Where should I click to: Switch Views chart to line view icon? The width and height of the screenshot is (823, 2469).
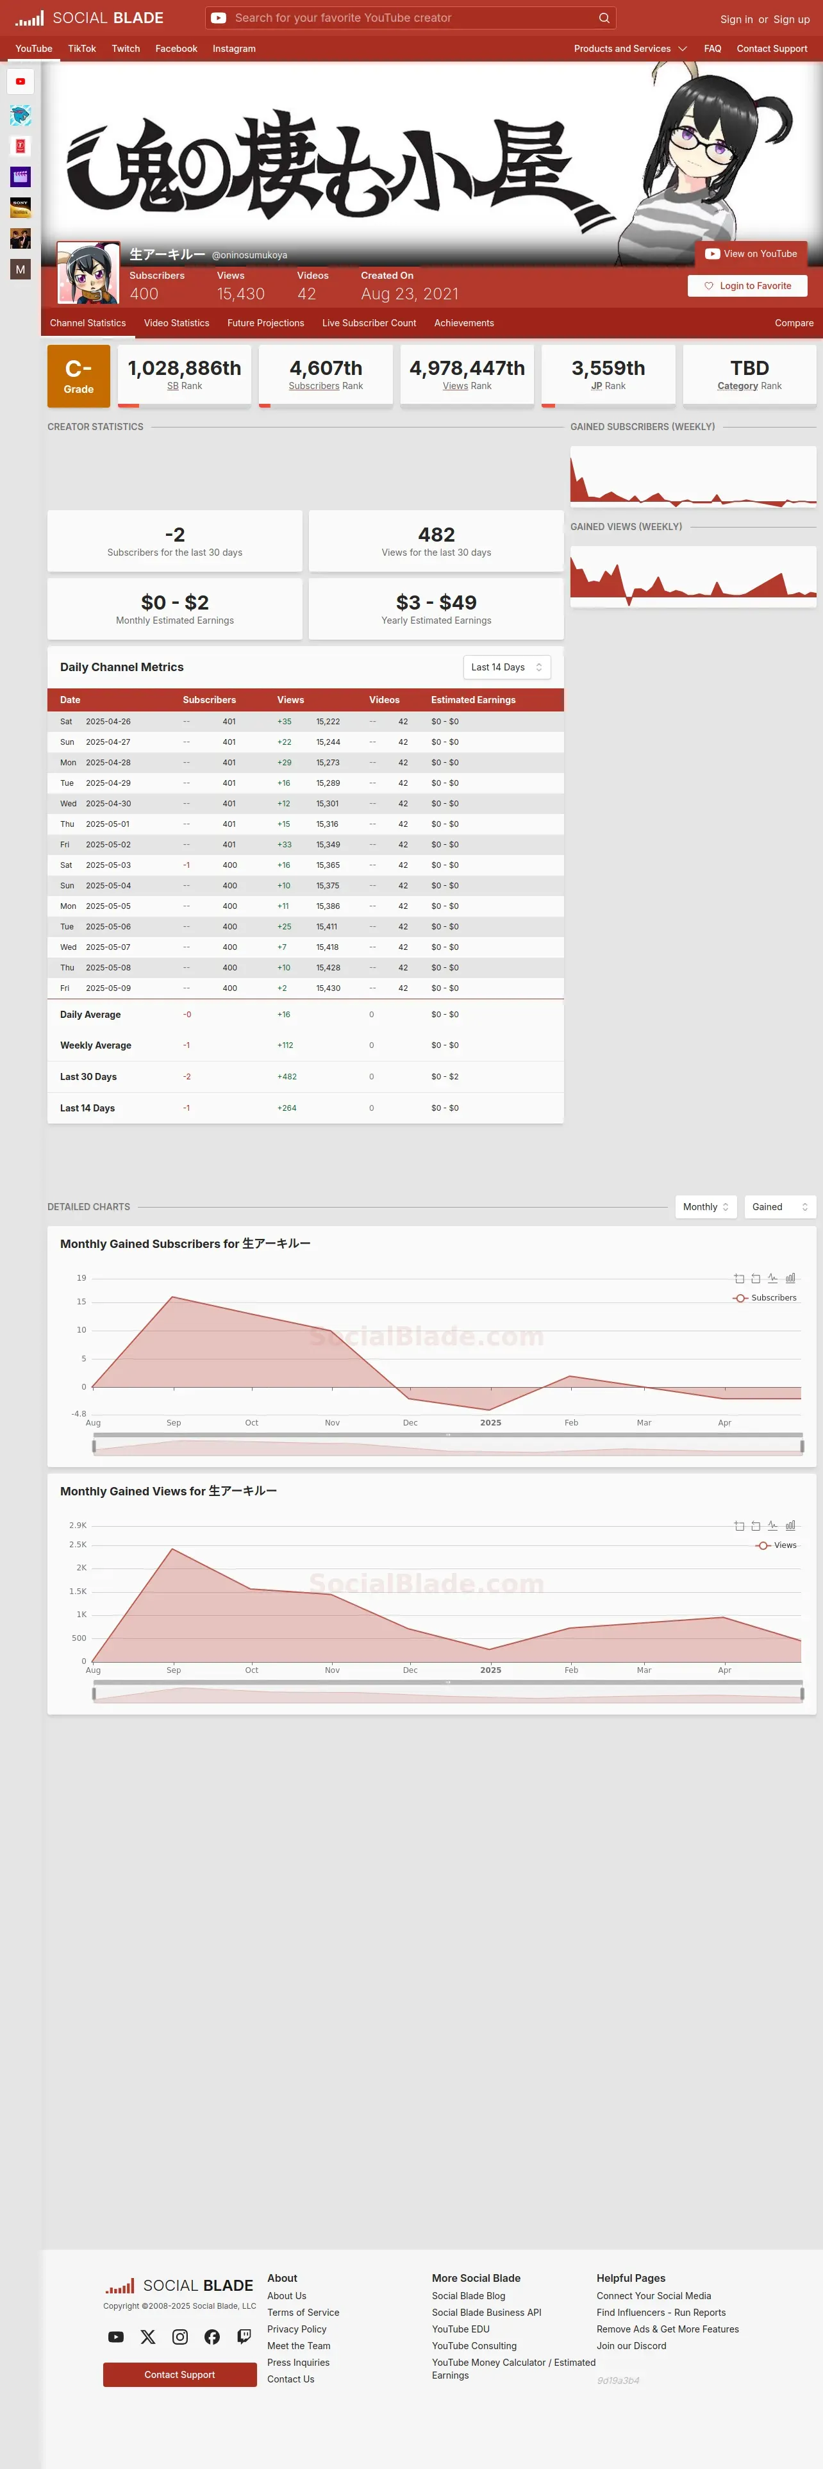(x=773, y=1526)
